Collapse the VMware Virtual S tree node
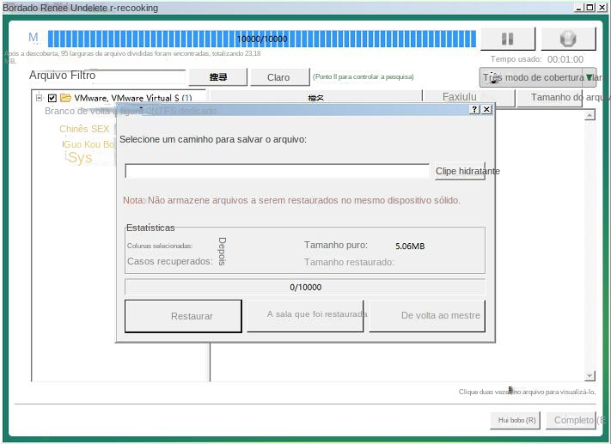Screen dimensions: 611x444 click(x=40, y=98)
